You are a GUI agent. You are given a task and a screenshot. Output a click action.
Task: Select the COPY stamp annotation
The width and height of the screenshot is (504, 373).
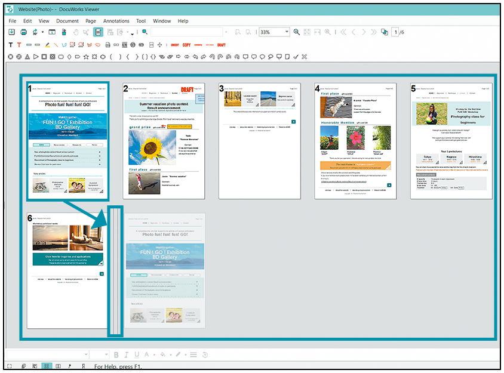click(x=187, y=45)
